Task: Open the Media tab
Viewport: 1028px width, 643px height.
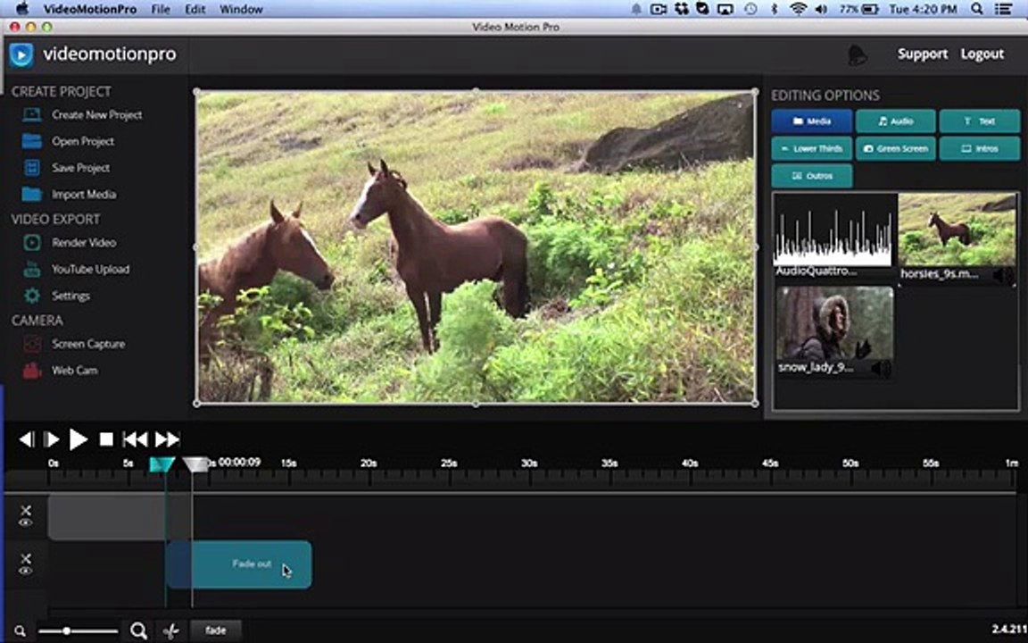Action: click(x=812, y=121)
